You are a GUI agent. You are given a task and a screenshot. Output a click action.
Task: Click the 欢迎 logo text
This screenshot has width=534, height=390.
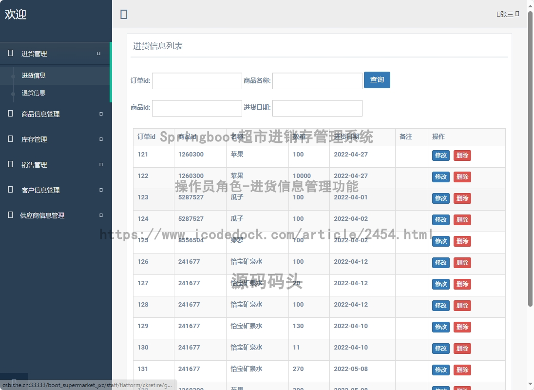15,14
